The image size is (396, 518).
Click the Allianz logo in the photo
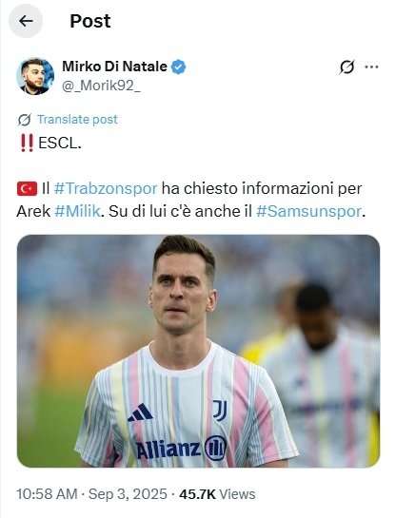[181, 449]
